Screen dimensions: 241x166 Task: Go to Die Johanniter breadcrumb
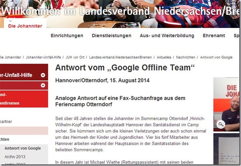[x=10, y=57]
